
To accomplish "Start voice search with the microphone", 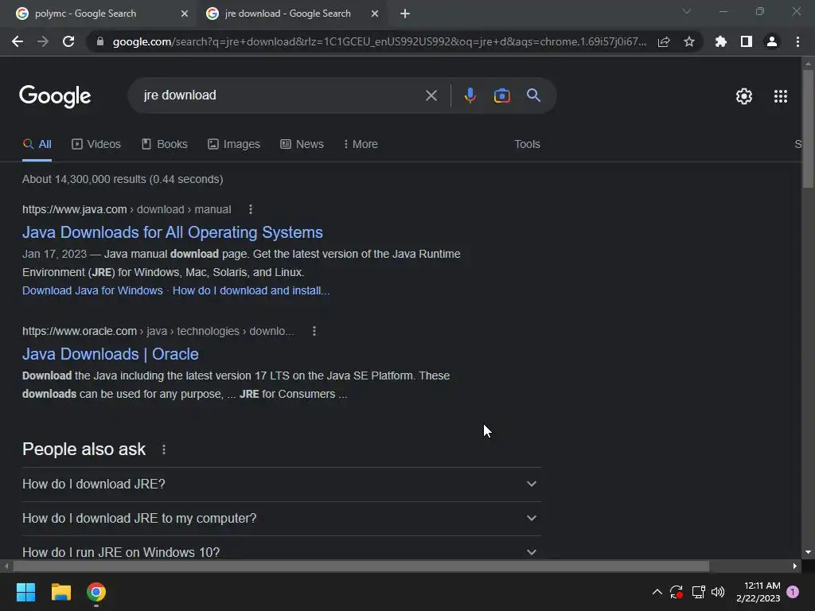I will pos(470,95).
